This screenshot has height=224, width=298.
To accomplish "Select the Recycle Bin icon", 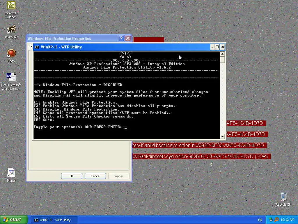I will pyautogui.click(x=283, y=199).
